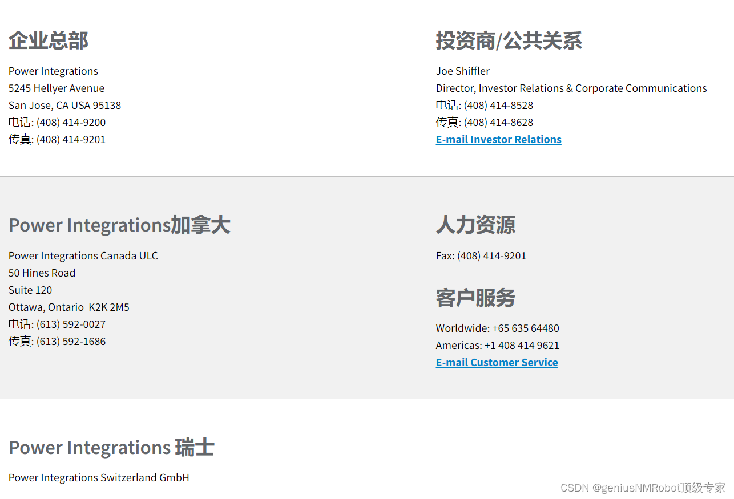Open the E-mail Customer Service link
Image resolution: width=734 pixels, height=499 pixels.
click(x=497, y=363)
